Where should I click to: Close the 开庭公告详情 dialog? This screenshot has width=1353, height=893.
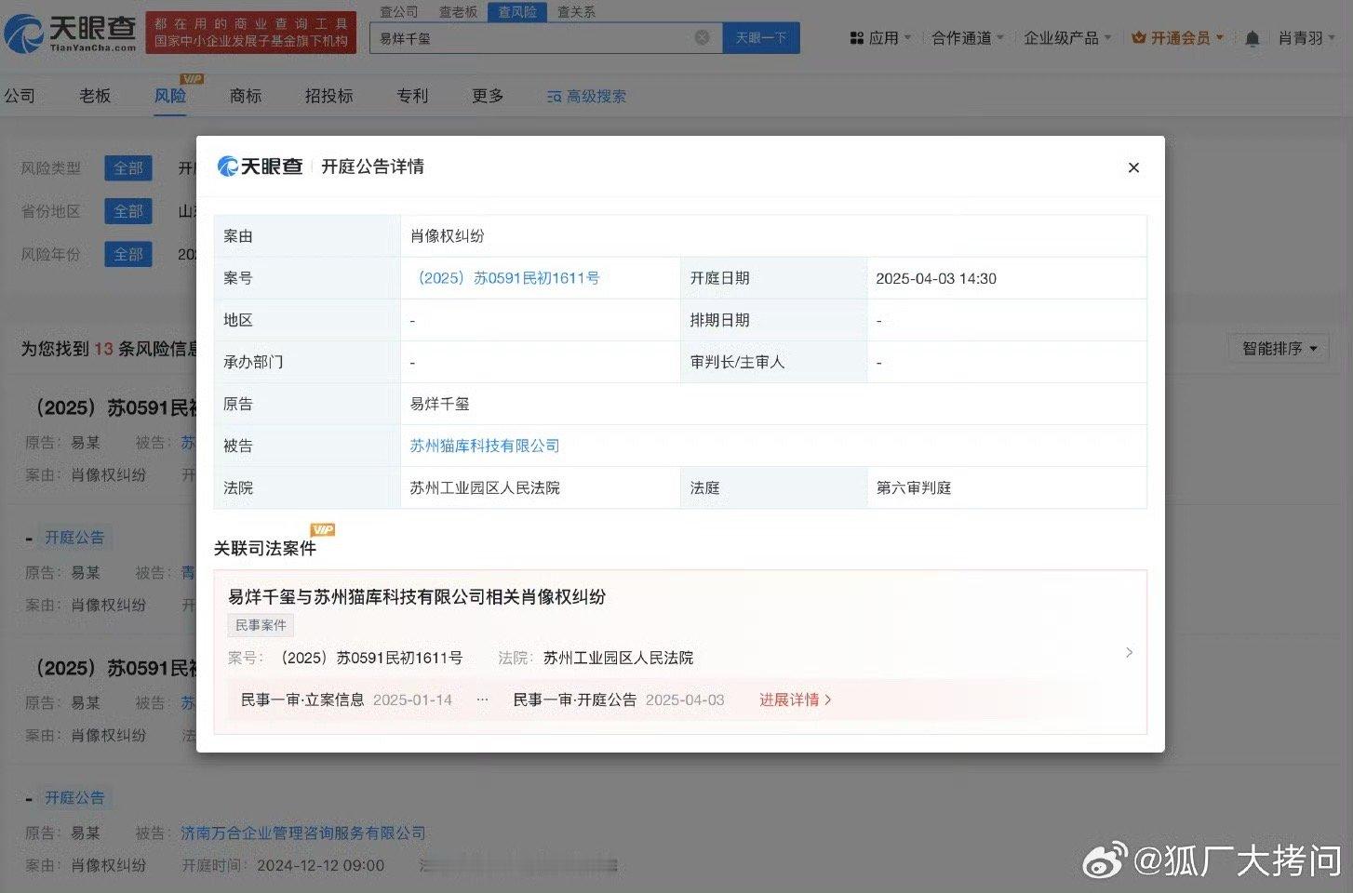coord(1133,167)
